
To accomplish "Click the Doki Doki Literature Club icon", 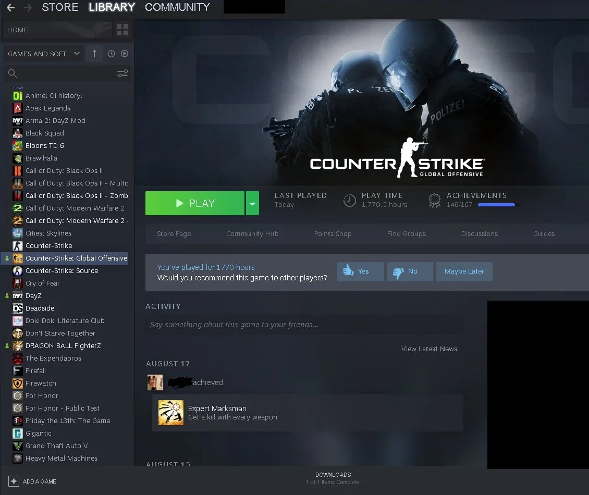I will 18,321.
